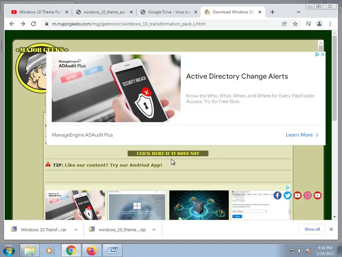Expand the tab search dropdown
342x257 pixels.
point(299,12)
